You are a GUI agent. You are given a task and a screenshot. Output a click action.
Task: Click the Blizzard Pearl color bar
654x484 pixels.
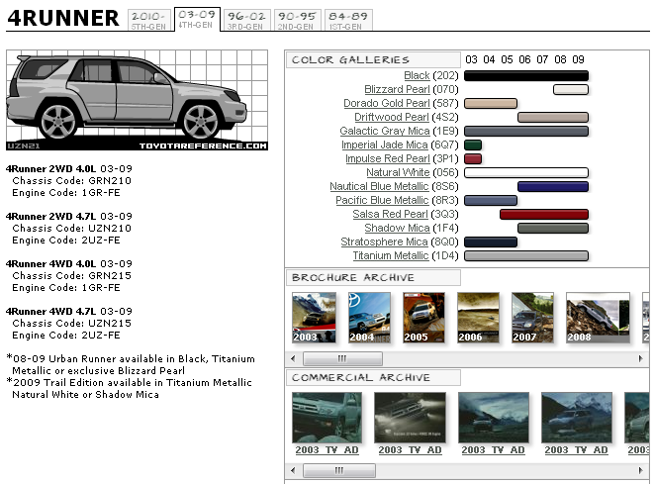pyautogui.click(x=571, y=89)
